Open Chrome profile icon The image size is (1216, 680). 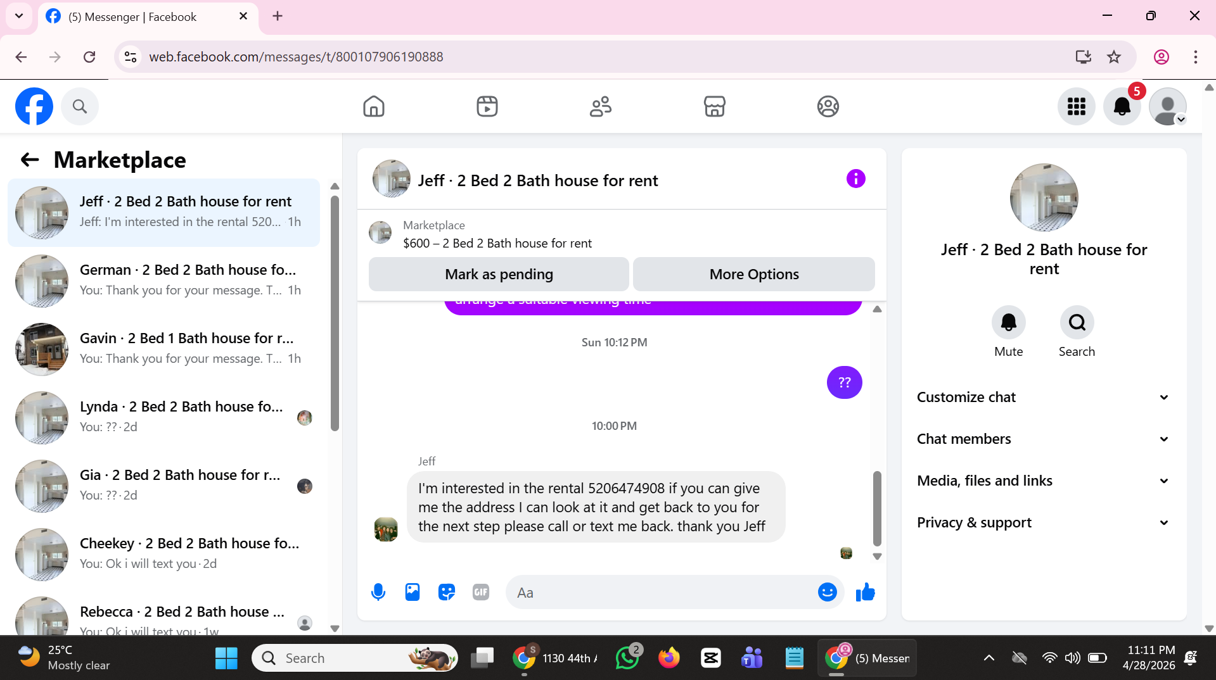[1161, 57]
